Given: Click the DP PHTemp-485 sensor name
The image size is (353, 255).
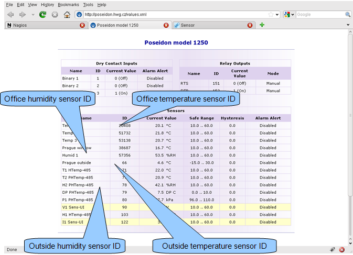Looking at the screenshot, I should (x=78, y=192).
